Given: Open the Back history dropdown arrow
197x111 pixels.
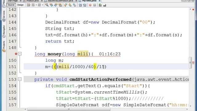Looking at the screenshot, I should pos(36,5).
